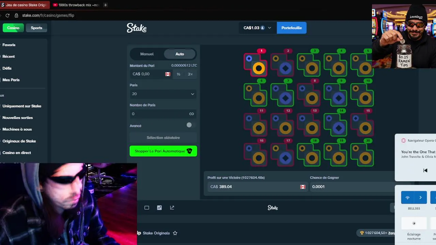Open a new browser tab
This screenshot has width=436, height=245.
(x=105, y=5)
